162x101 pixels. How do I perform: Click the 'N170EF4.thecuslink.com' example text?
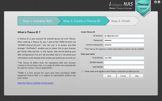[29, 45]
